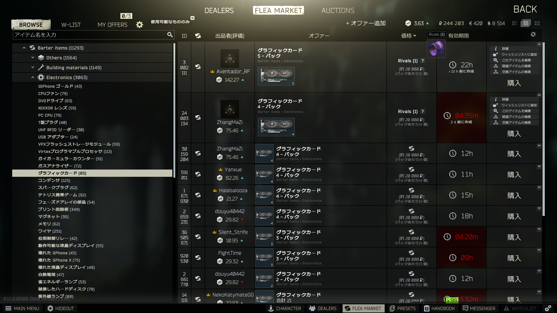This screenshot has width=557, height=313.
Task: Refresh the offer list icon
Action: pos(533,35)
